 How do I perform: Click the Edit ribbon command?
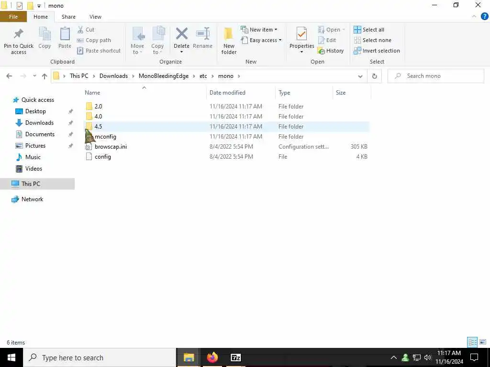pyautogui.click(x=327, y=40)
